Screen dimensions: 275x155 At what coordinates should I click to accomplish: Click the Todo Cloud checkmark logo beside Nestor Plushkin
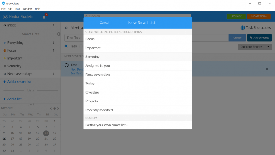click(5, 16)
